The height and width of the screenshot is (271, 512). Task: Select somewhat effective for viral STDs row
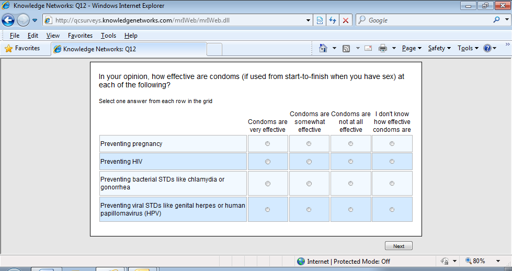pyautogui.click(x=309, y=210)
